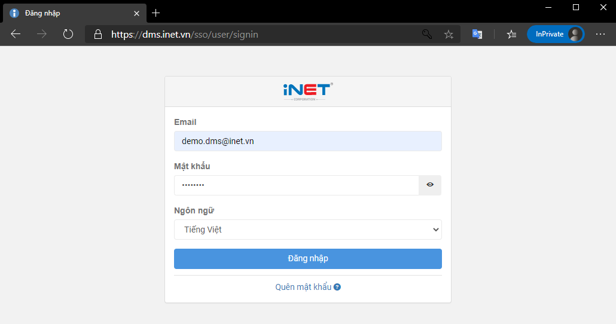Show password with the eye icon

pyautogui.click(x=430, y=185)
